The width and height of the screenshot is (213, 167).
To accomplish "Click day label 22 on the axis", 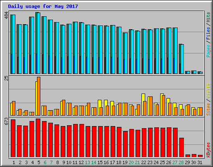I will pos(144,162).
